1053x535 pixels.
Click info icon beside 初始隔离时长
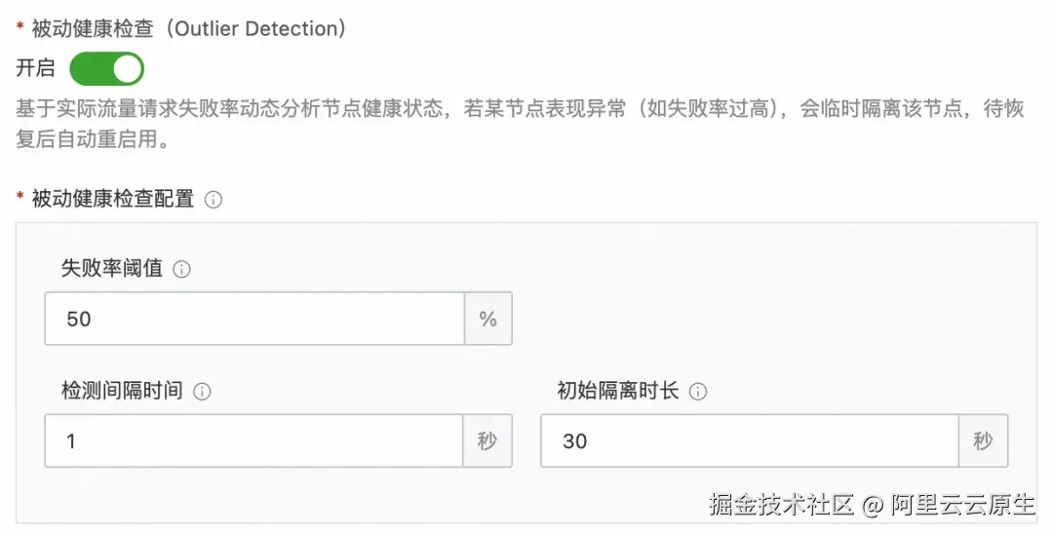click(698, 392)
